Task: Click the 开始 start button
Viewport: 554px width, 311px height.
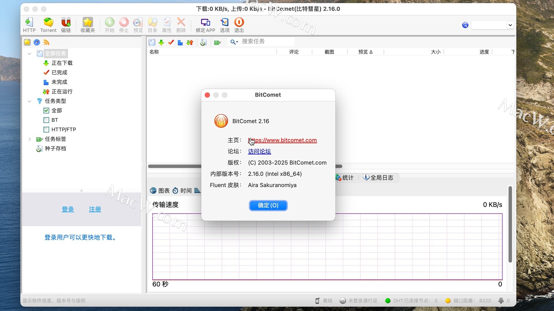Action: [109, 25]
